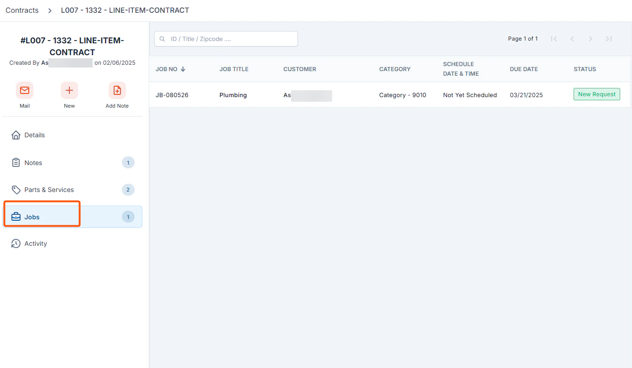Select the Jobs sidebar item
The height and width of the screenshot is (368, 632).
[73, 217]
